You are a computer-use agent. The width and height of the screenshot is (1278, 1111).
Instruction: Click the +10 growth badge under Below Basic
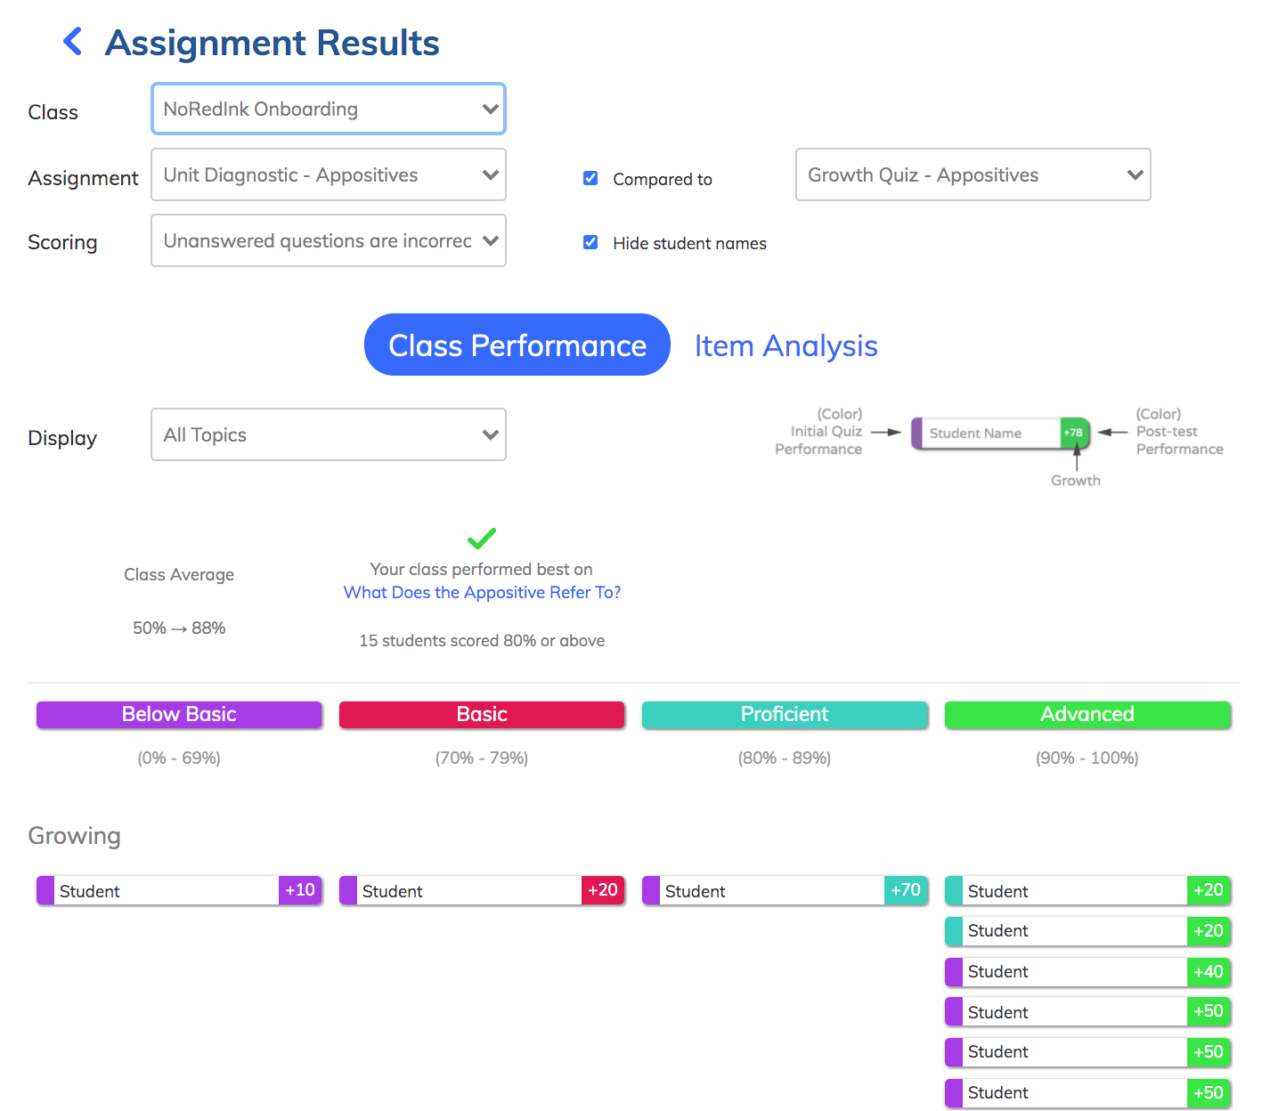(300, 890)
